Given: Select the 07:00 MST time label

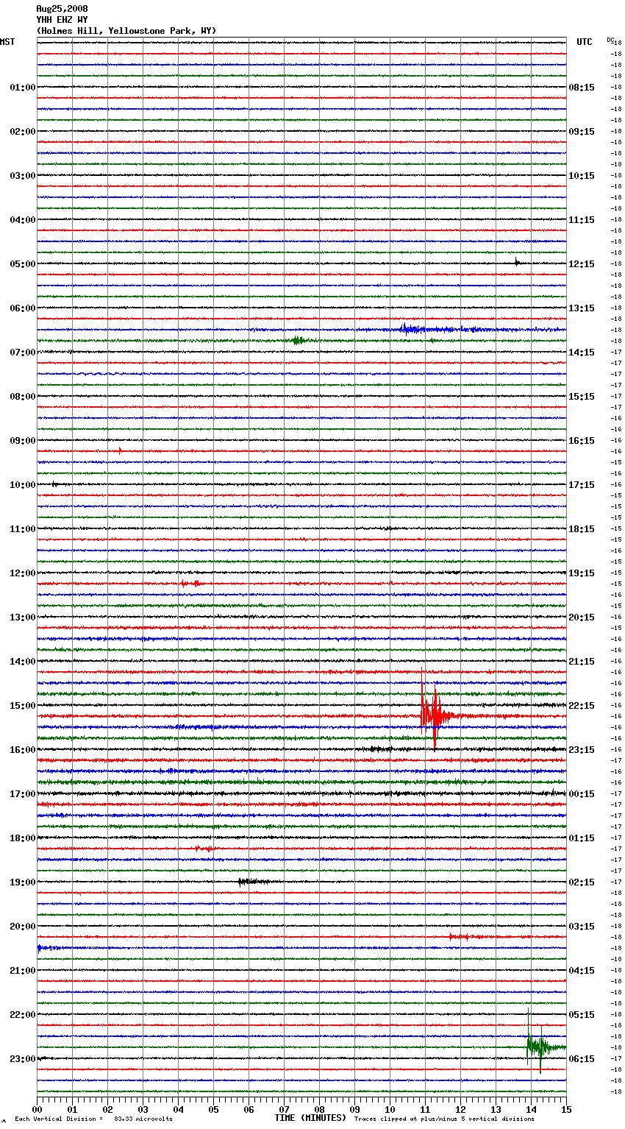Looking at the screenshot, I should (23, 353).
